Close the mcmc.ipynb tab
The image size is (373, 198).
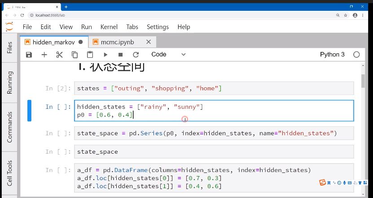tap(149, 42)
